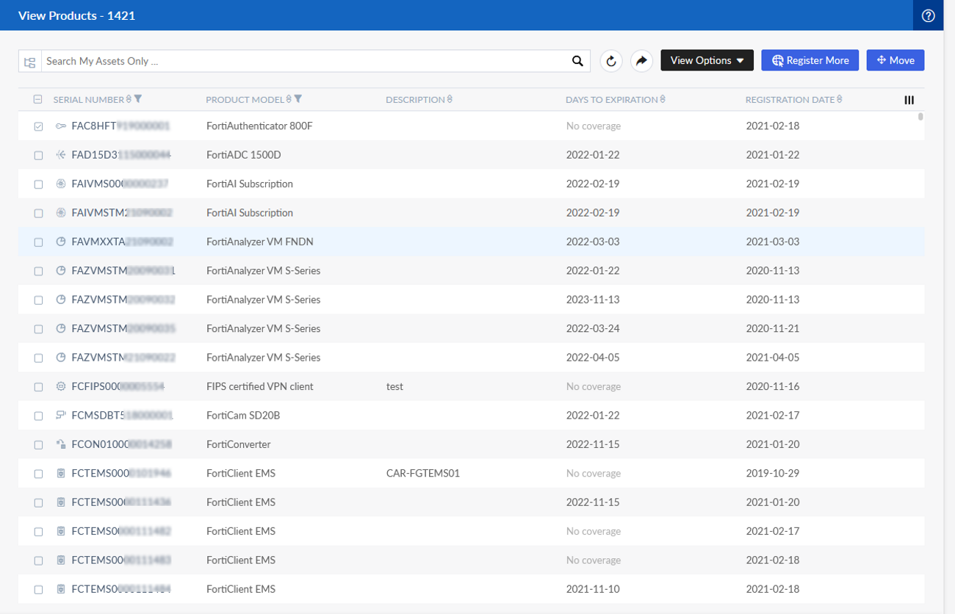Click the '2023-11-13' expiration date
This screenshot has width=955, height=614.
click(593, 300)
